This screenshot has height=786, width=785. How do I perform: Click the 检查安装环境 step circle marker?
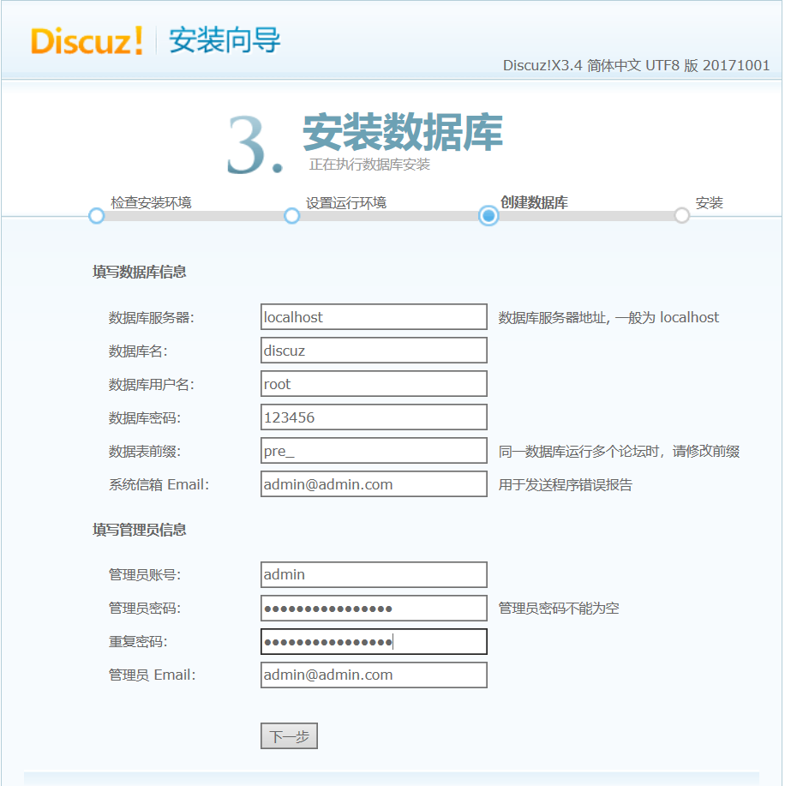point(96,216)
